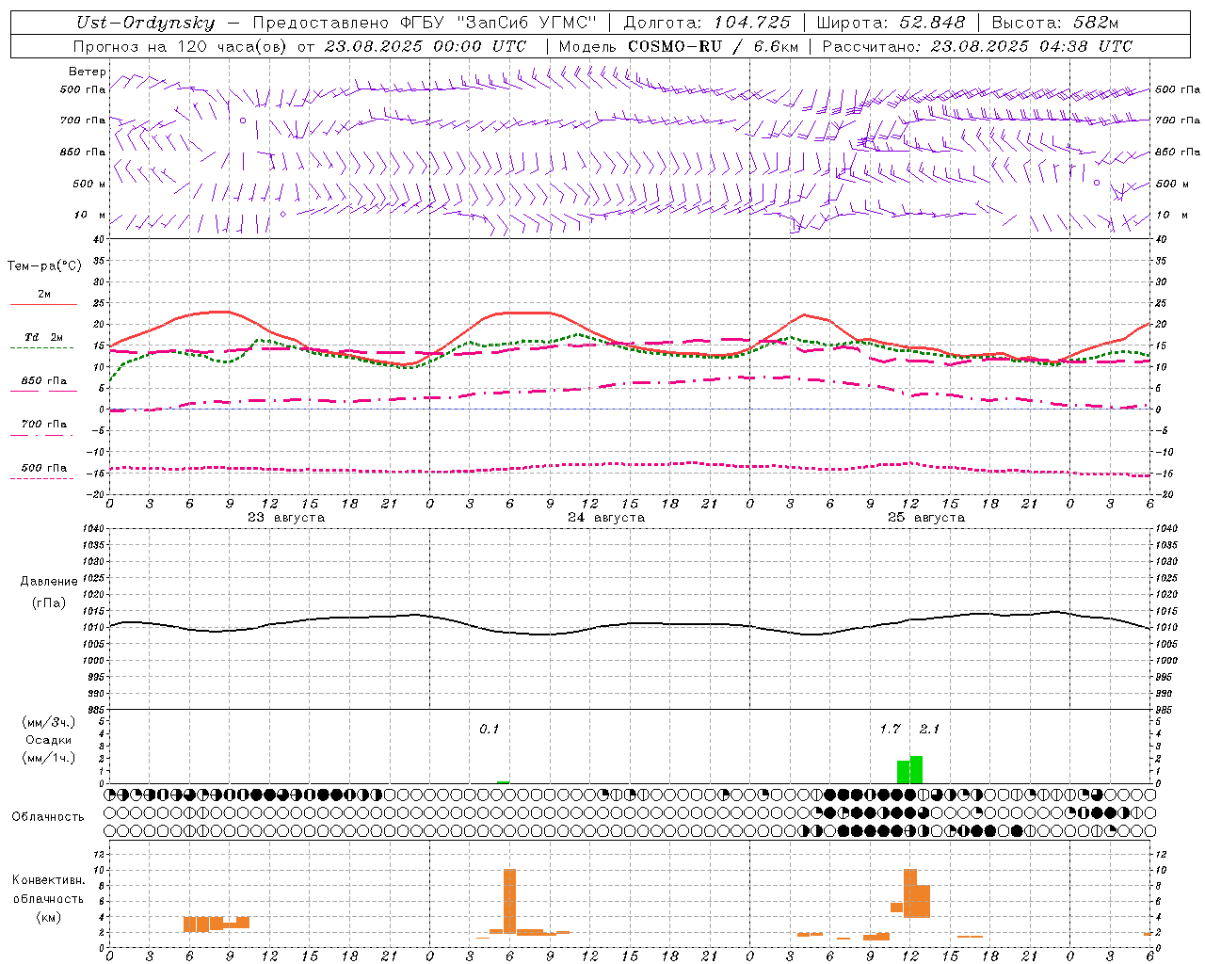
Task: Click left 500 гПа wind level label
Action: 83,89
